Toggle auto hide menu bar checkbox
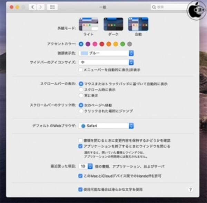 point(80,70)
